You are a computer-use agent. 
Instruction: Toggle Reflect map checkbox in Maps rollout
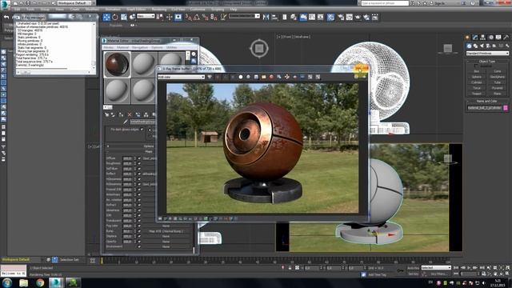(139, 174)
